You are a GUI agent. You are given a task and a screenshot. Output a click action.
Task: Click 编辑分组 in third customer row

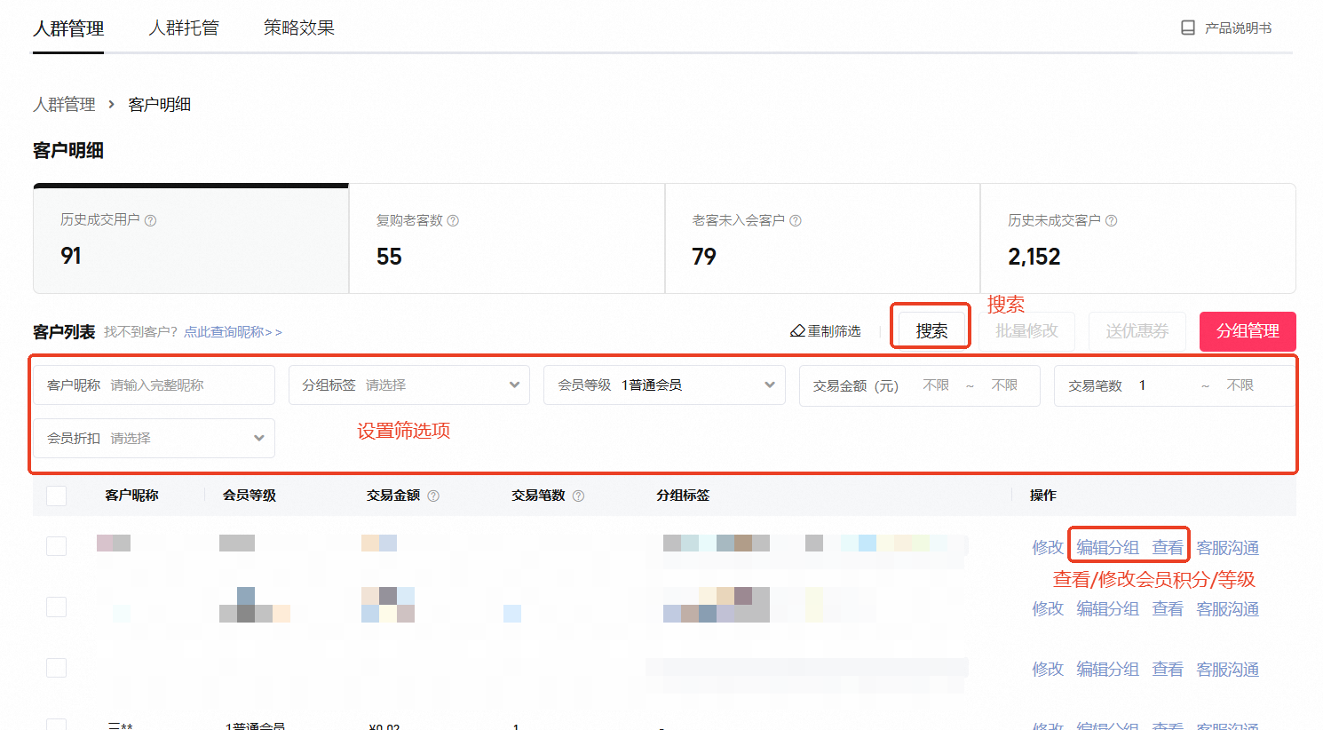(x=1107, y=669)
